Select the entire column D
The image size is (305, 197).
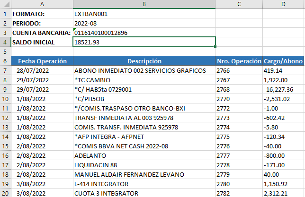283,4
